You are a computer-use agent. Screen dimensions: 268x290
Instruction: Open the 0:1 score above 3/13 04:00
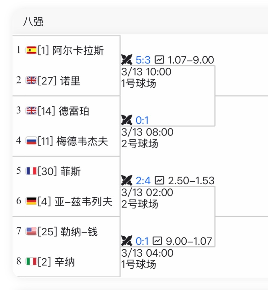(x=142, y=241)
